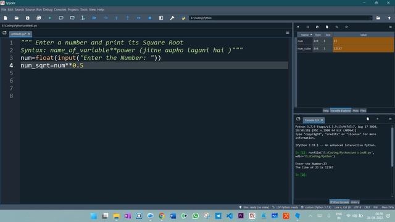Run file with green play button

[50, 18]
